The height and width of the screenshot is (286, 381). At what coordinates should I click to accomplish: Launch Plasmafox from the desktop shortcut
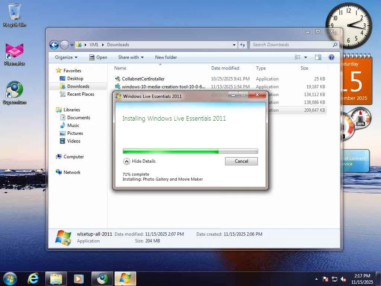coord(15,54)
